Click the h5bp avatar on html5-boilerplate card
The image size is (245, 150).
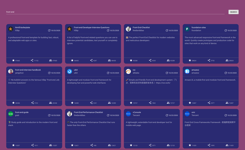pos(11,29)
